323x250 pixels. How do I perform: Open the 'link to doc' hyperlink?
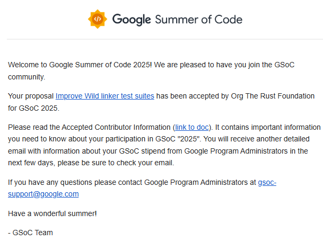[192, 127]
